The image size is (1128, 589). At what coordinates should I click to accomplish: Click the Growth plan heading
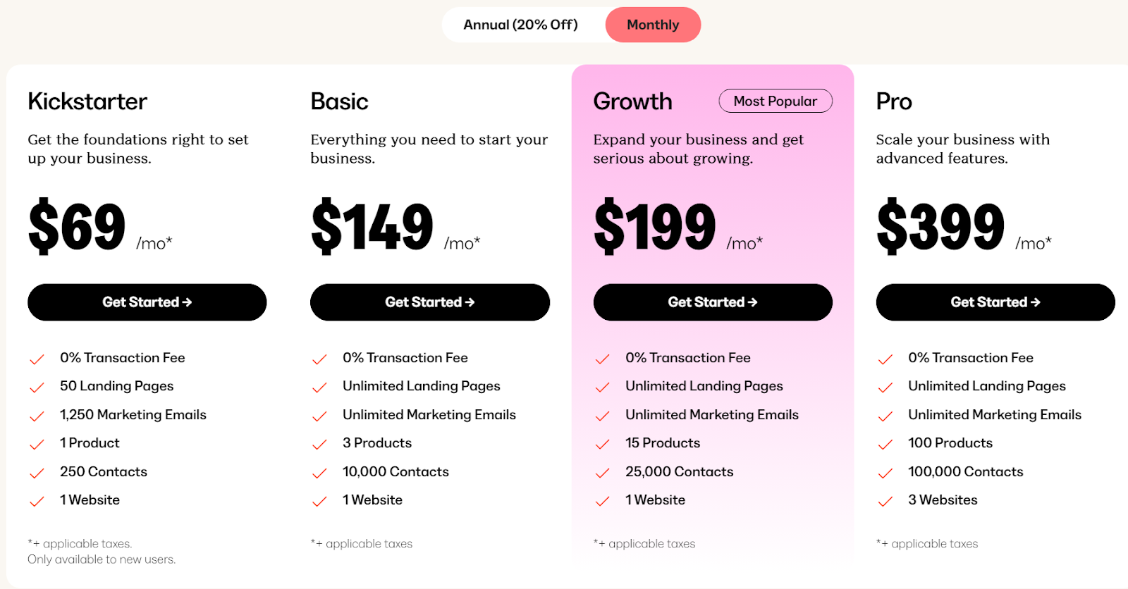point(632,101)
